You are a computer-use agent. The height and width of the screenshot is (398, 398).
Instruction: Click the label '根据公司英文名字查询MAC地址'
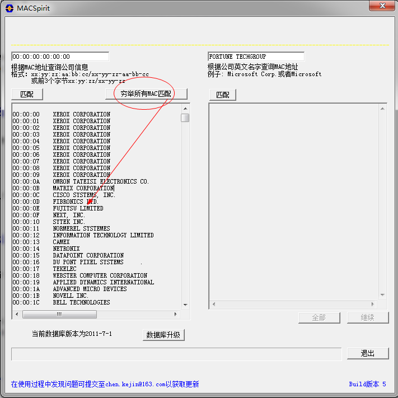[253, 67]
